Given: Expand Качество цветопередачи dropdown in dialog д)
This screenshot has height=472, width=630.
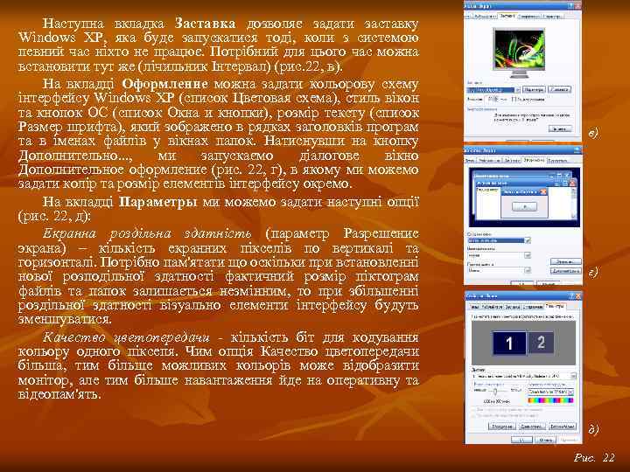Looking at the screenshot, I should click(570, 392).
